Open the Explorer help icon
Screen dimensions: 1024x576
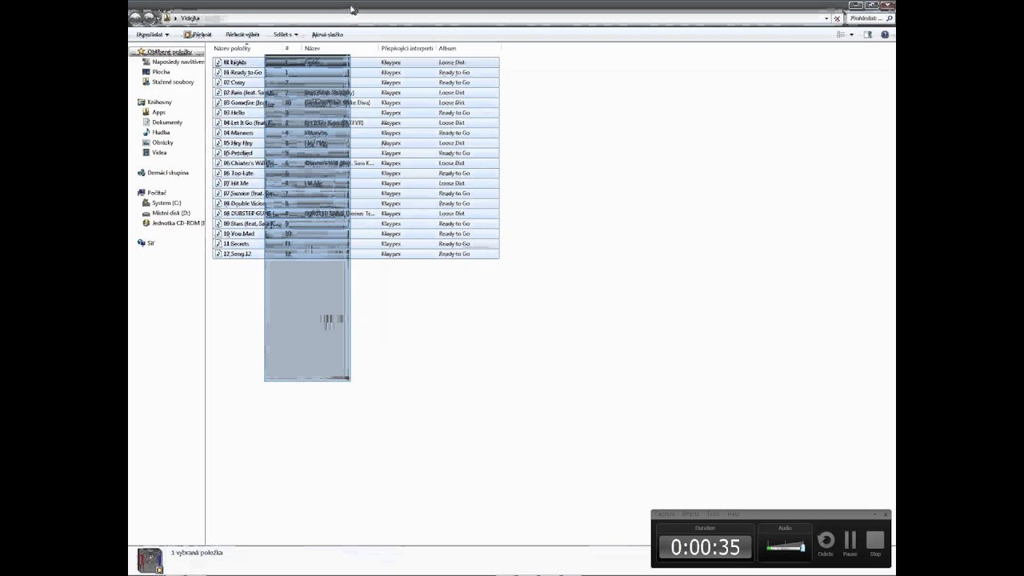tap(885, 34)
